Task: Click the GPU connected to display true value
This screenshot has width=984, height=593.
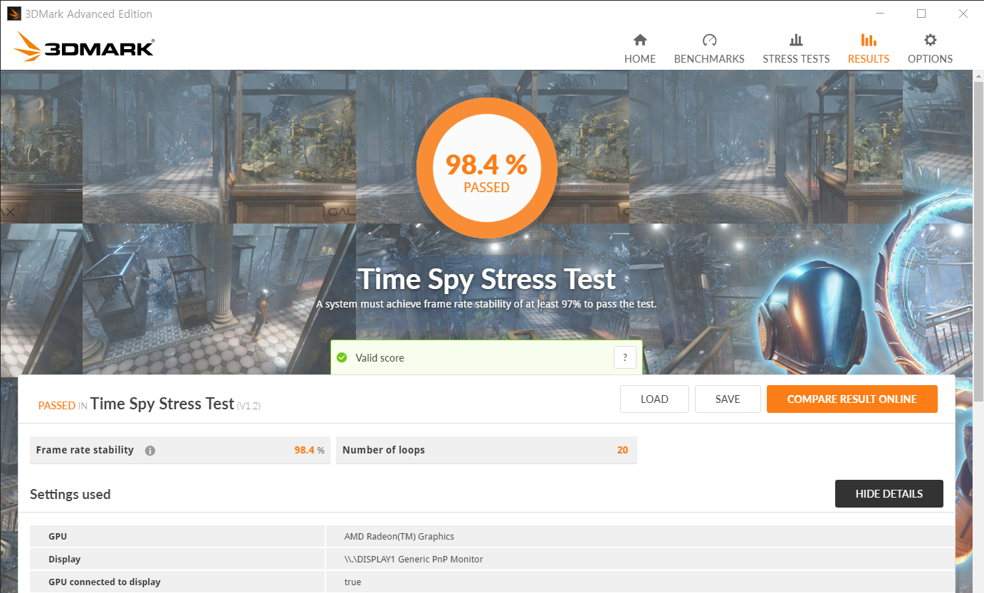Action: [352, 582]
